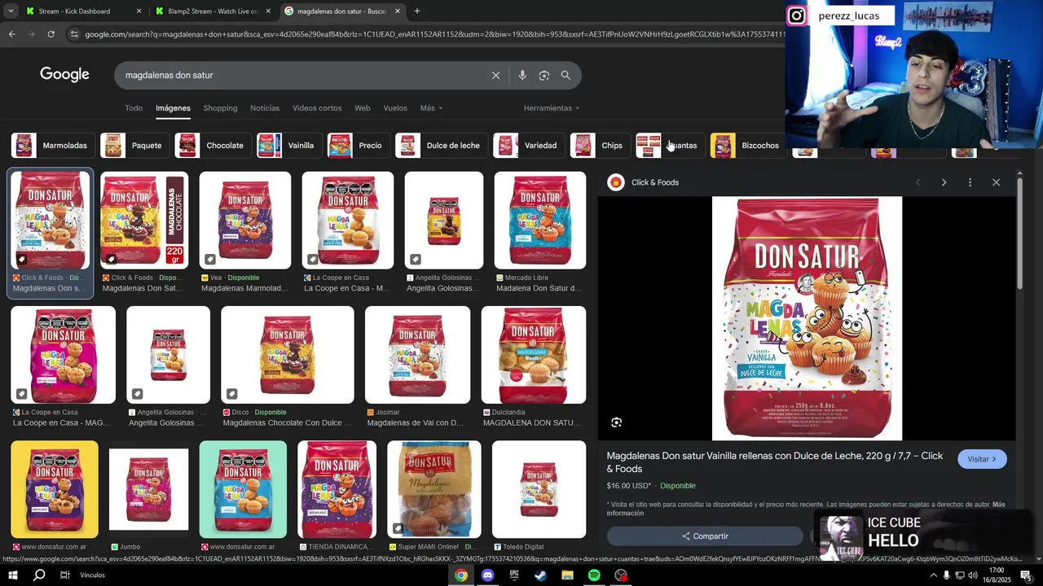Open Steam from the taskbar
Screen dimensions: 1043x586
point(540,575)
